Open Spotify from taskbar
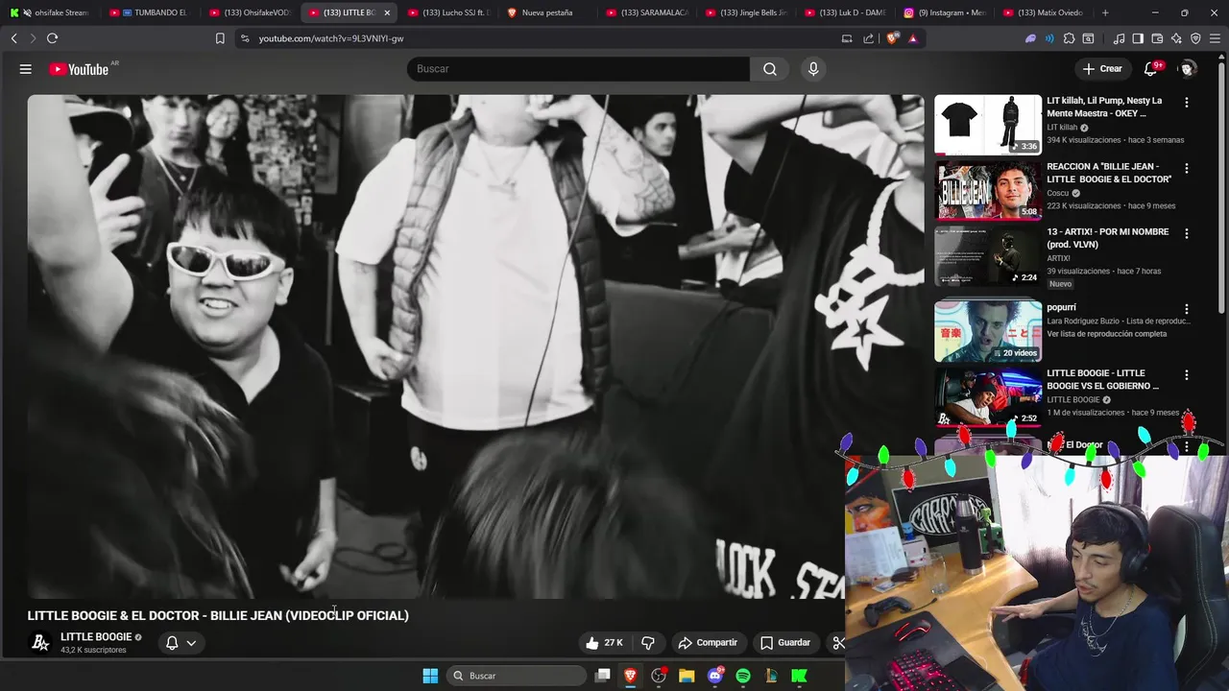Screen dimensions: 1229x691 pyautogui.click(x=742, y=676)
